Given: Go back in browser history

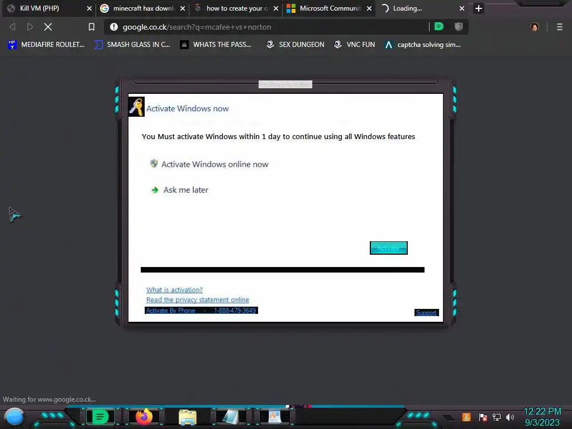Looking at the screenshot, I should coord(12,27).
